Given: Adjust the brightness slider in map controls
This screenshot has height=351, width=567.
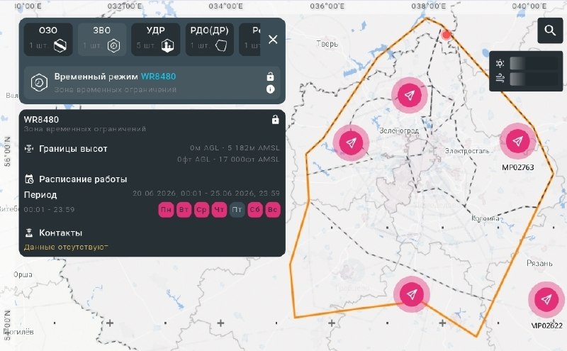Looking at the screenshot, I should tap(534, 63).
